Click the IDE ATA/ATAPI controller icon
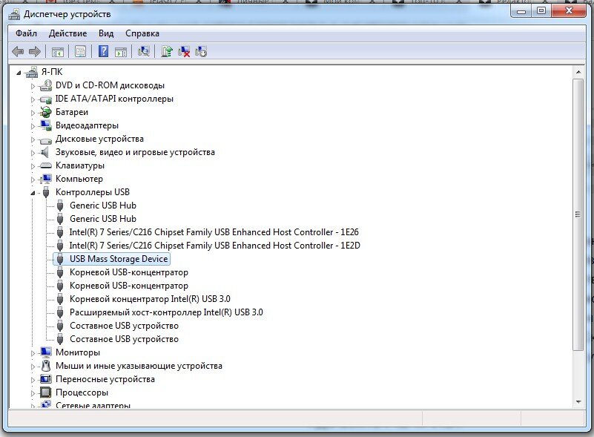This screenshot has width=594, height=437. click(x=46, y=99)
